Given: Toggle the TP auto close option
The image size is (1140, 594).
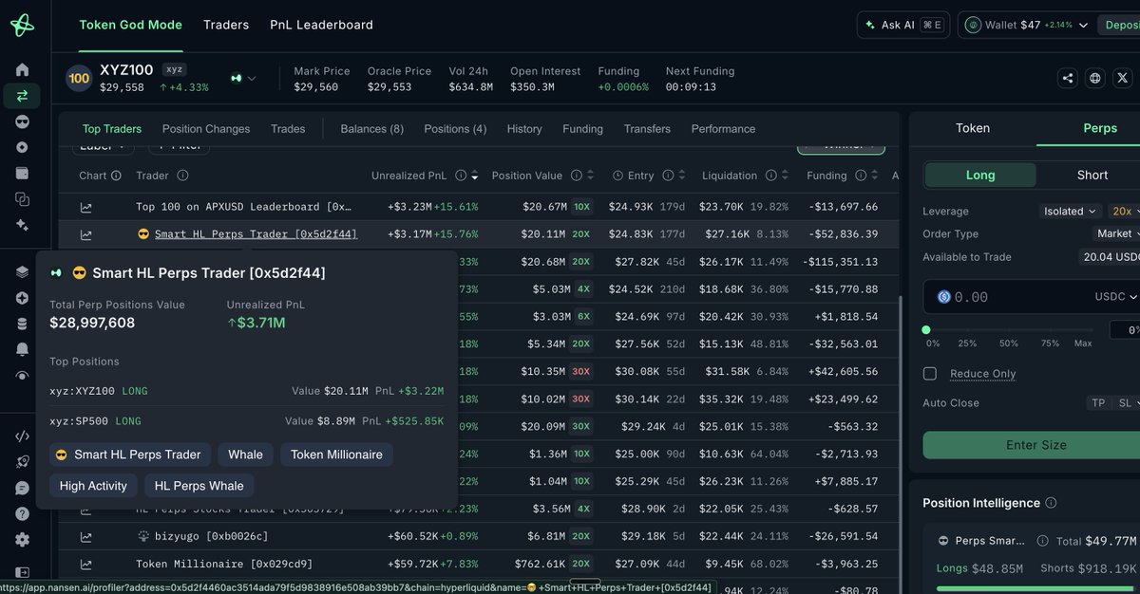Looking at the screenshot, I should [x=1098, y=403].
